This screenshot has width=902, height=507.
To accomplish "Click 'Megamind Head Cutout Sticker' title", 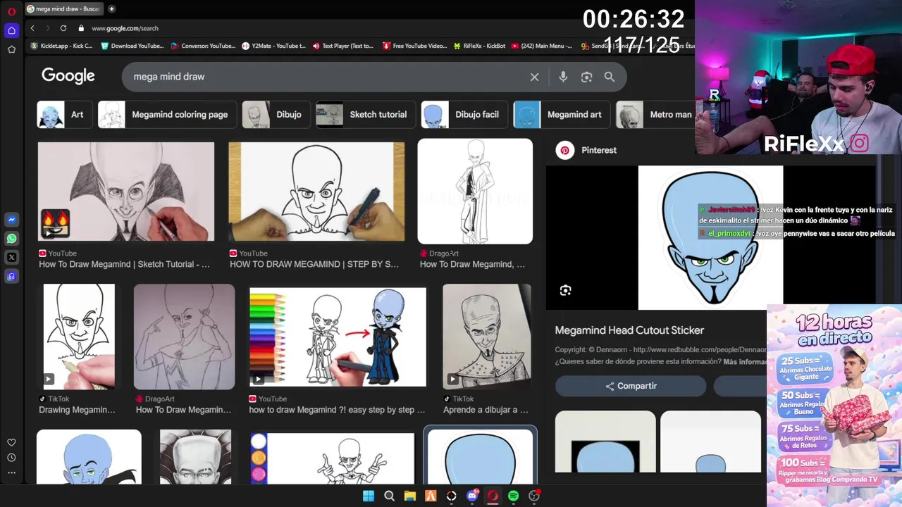I will coord(629,330).
